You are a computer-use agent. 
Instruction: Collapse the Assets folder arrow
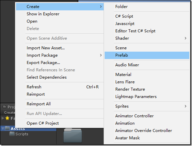3,129
